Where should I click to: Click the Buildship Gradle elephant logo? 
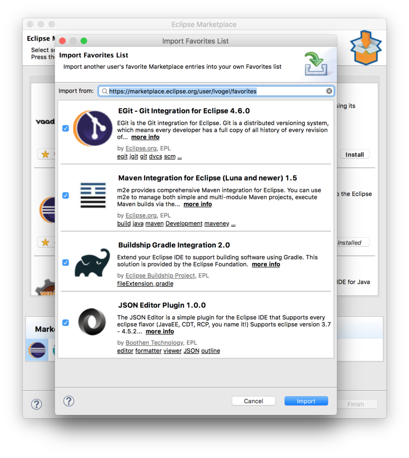92,263
